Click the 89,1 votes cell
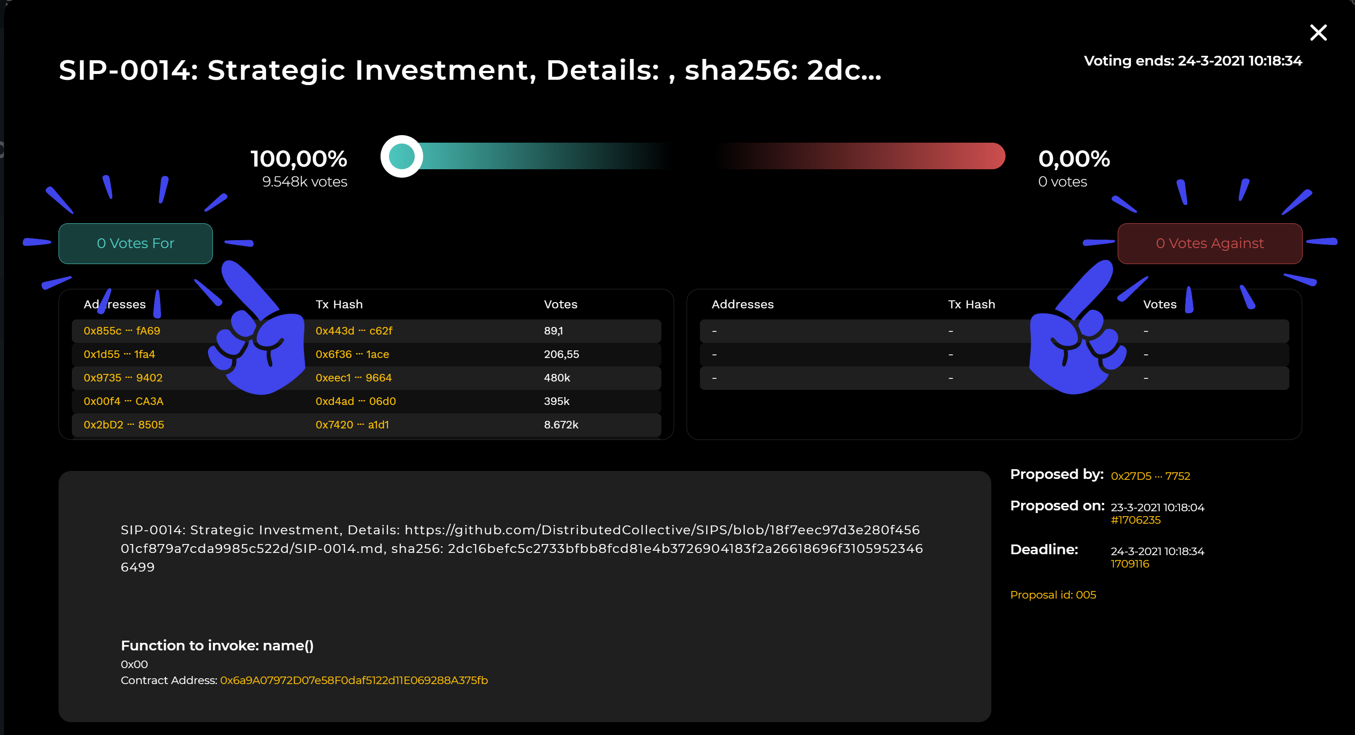The height and width of the screenshot is (735, 1355). coord(554,331)
